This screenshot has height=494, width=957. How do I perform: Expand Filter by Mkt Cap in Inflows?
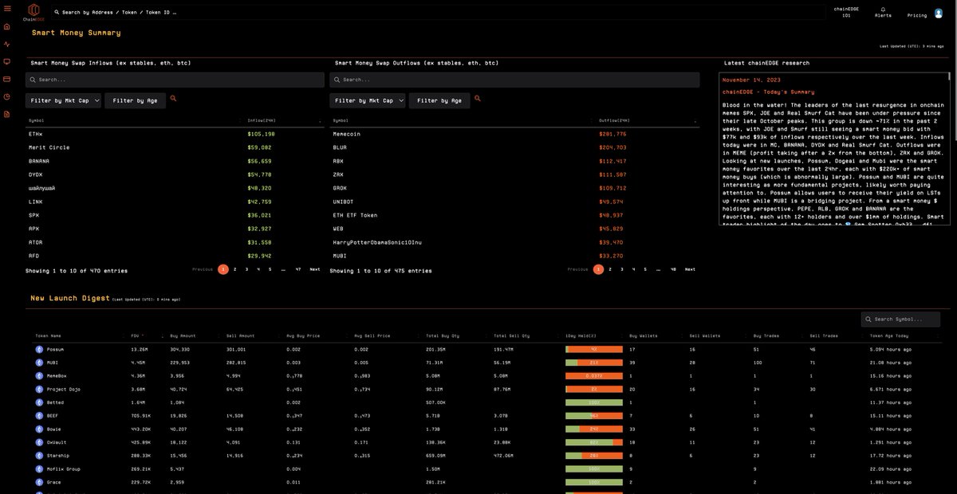[64, 100]
